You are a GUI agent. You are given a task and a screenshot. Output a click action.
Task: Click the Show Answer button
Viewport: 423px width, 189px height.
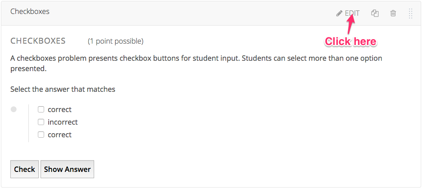[x=67, y=169]
